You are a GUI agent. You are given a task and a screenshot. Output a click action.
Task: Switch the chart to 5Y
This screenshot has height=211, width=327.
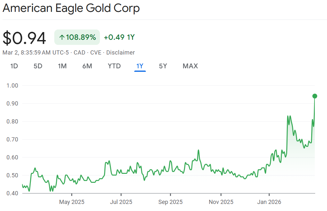(163, 66)
